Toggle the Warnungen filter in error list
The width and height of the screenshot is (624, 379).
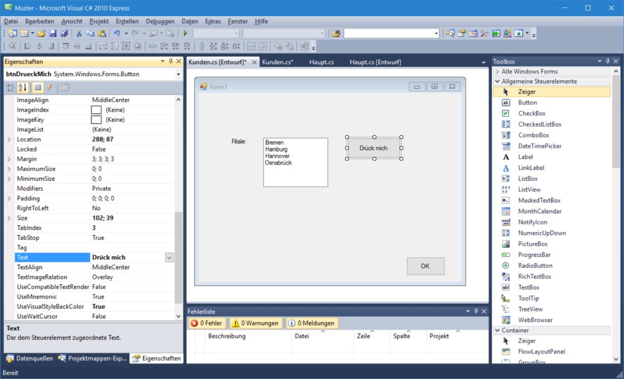click(x=255, y=323)
